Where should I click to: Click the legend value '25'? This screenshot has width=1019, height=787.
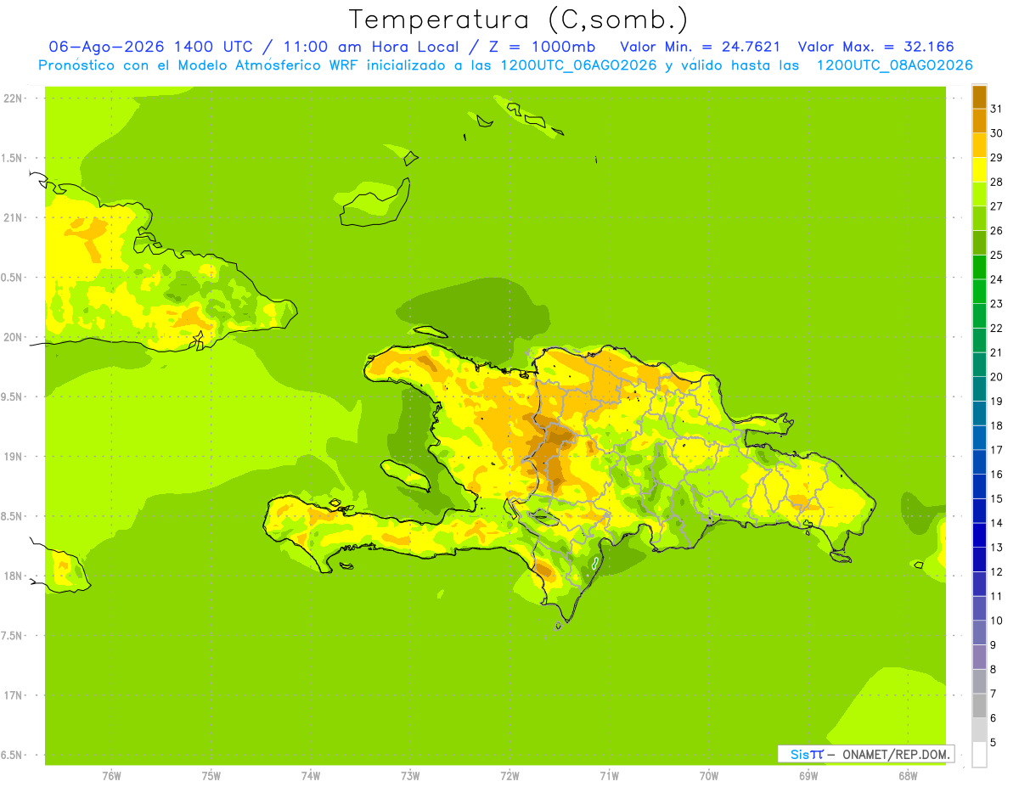pyautogui.click(x=995, y=255)
